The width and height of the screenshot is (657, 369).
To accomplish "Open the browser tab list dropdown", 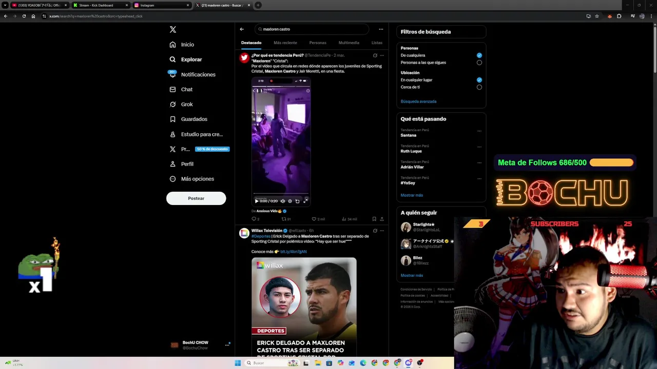I will pos(5,5).
